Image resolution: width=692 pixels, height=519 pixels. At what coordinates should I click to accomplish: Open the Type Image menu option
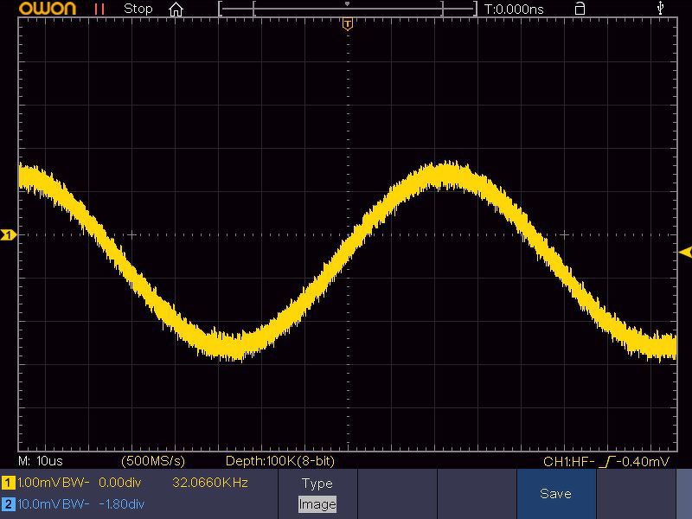[317, 494]
